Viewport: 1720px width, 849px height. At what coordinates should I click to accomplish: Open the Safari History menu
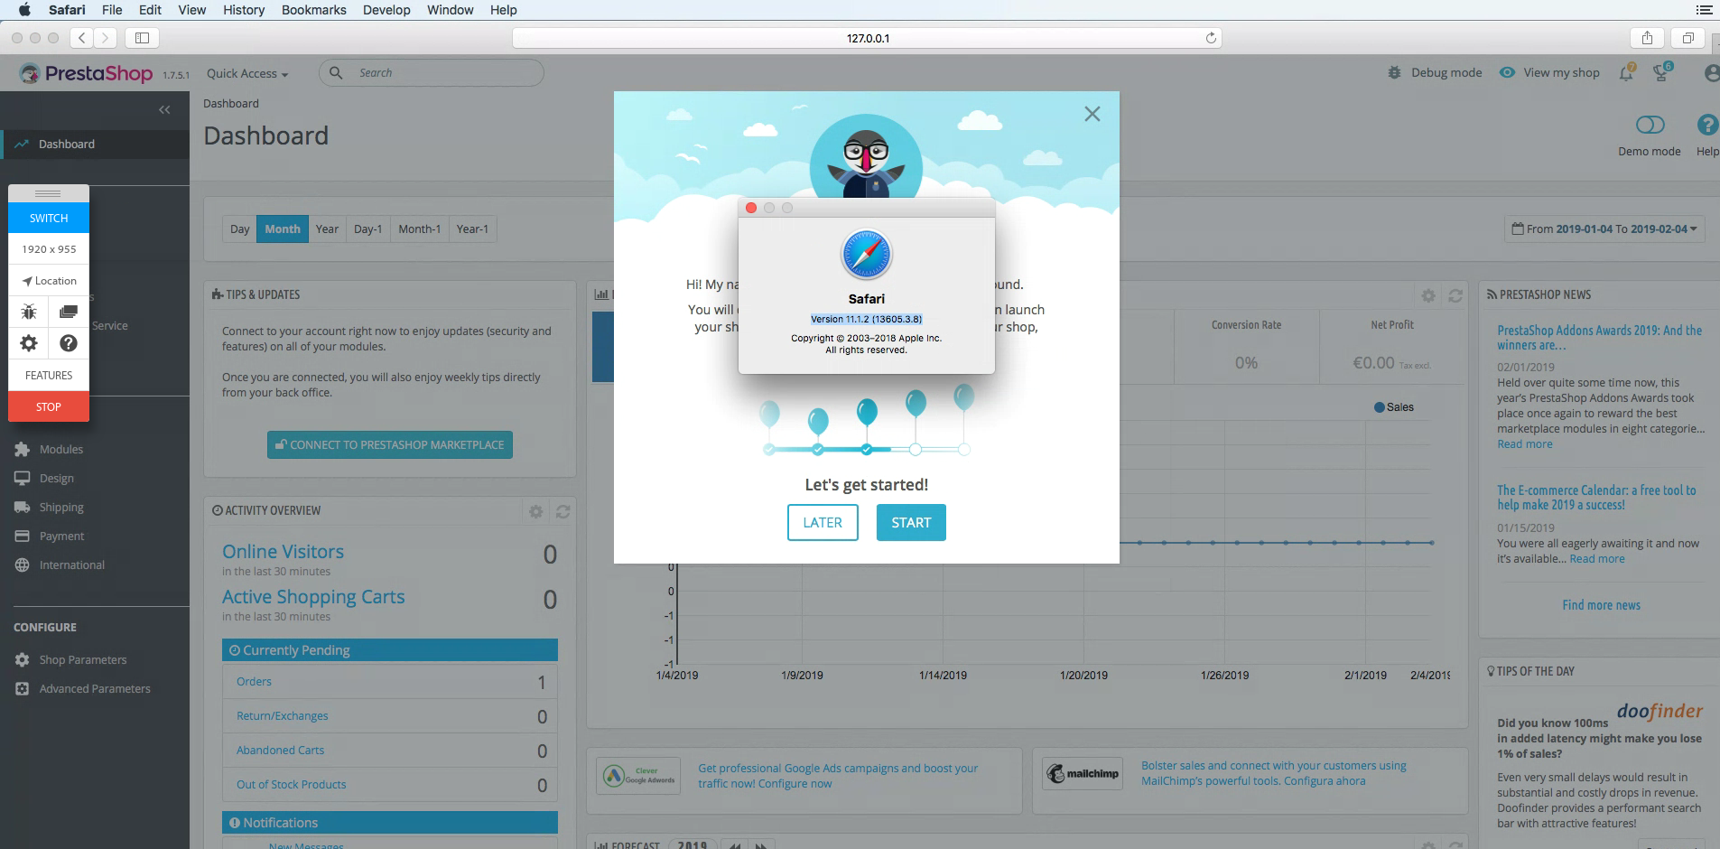pyautogui.click(x=244, y=10)
